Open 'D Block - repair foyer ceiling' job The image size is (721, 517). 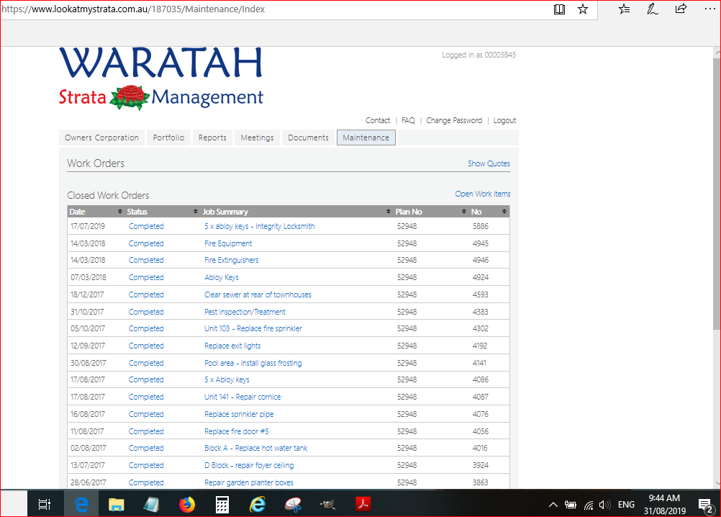click(x=249, y=465)
